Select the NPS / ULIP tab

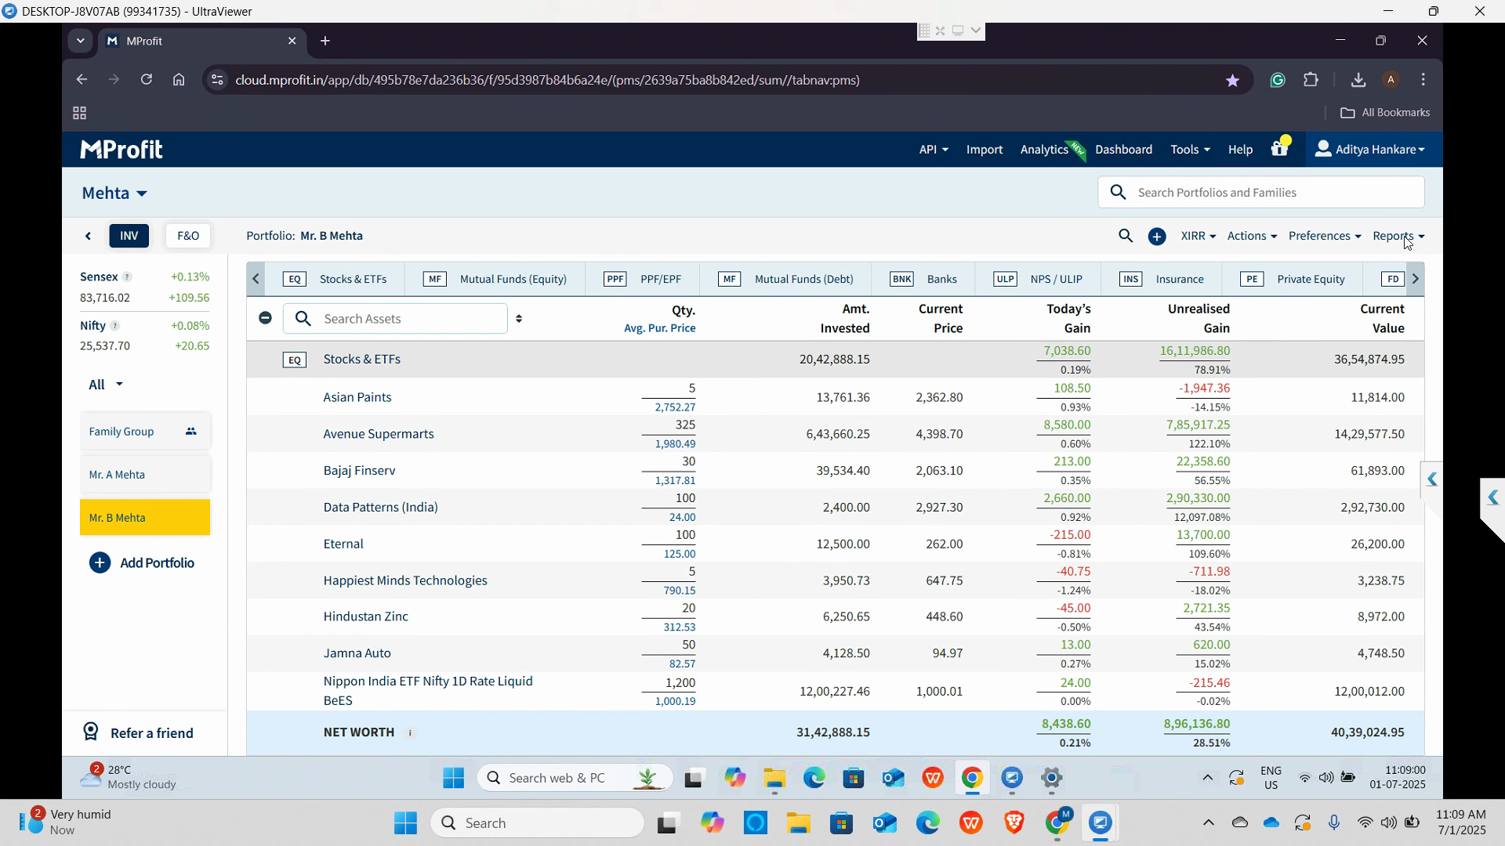coord(1038,279)
